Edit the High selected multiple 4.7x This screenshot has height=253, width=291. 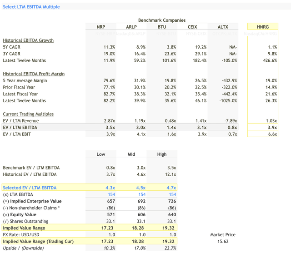click(170, 188)
